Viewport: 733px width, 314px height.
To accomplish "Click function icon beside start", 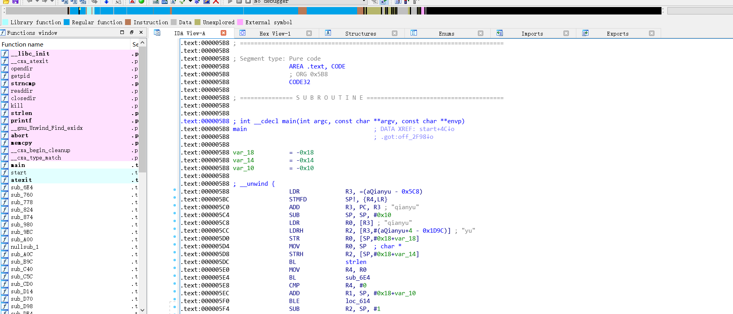I will point(5,172).
